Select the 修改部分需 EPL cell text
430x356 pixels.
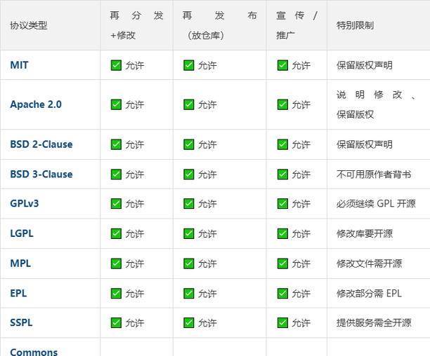369,294
